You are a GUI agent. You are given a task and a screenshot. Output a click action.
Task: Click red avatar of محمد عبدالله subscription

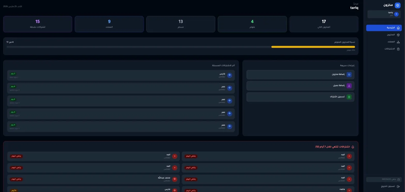(x=175, y=179)
